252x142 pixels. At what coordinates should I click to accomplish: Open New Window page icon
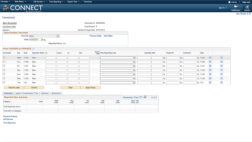point(250,14)
